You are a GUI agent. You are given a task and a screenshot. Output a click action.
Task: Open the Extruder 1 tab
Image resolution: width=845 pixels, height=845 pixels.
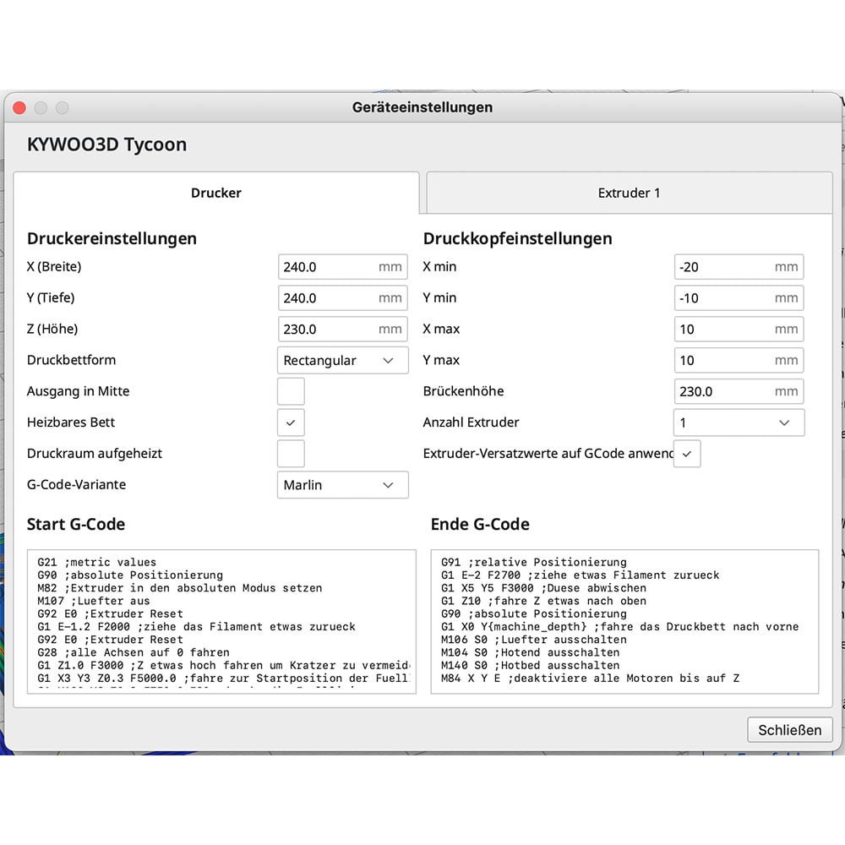point(629,193)
